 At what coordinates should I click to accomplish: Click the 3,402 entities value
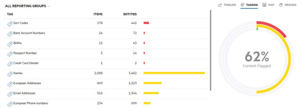[132, 73]
